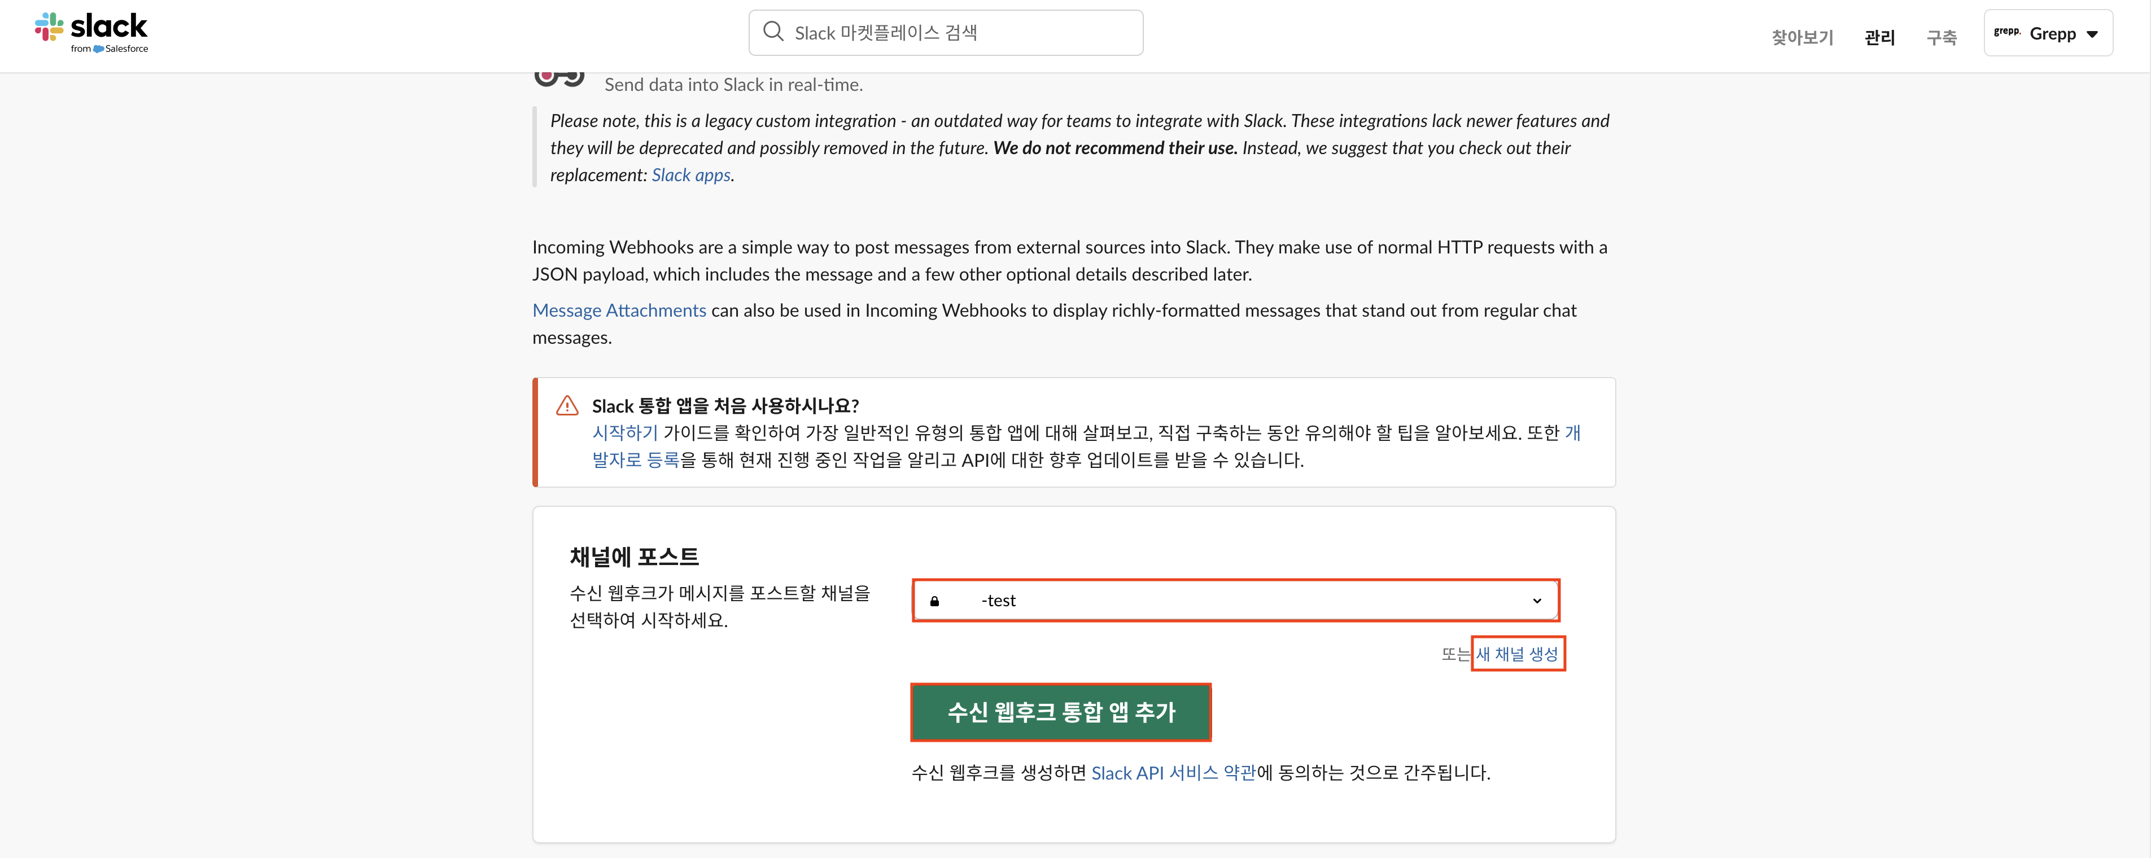Focus the Slack 마켓플레이스 검색 field
2151x858 pixels.
click(960, 33)
